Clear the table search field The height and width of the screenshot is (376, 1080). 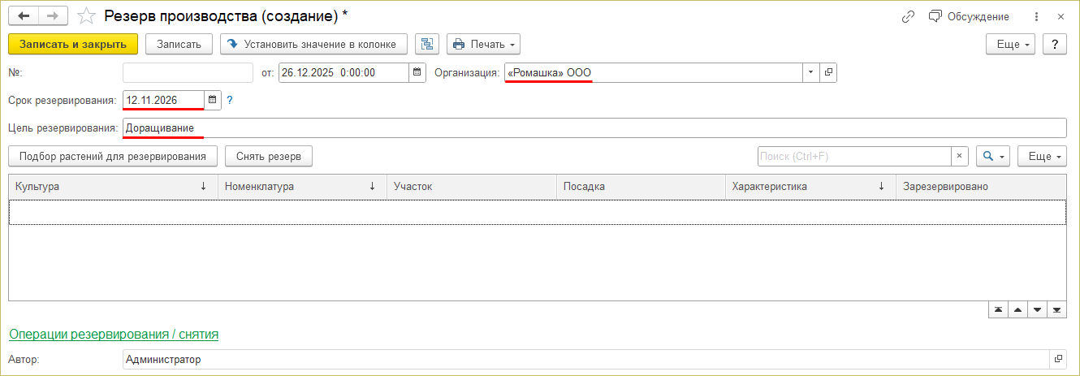coord(959,156)
